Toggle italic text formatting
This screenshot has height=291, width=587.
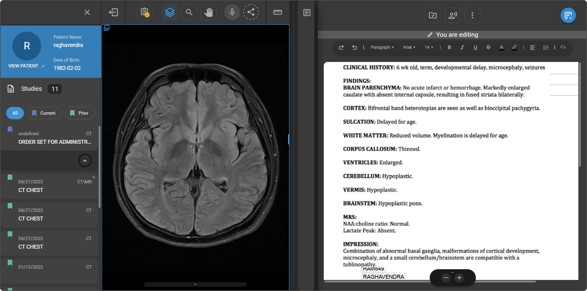[462, 47]
